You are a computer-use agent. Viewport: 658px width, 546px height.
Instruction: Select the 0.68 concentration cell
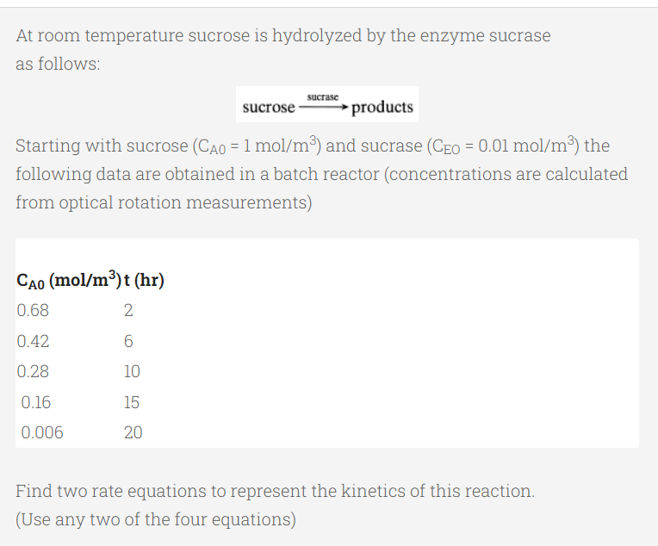point(33,310)
